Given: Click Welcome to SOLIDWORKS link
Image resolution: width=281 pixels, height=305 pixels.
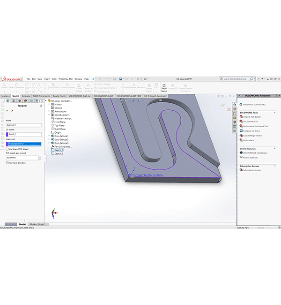Looking at the screenshot, I should click(254, 105).
